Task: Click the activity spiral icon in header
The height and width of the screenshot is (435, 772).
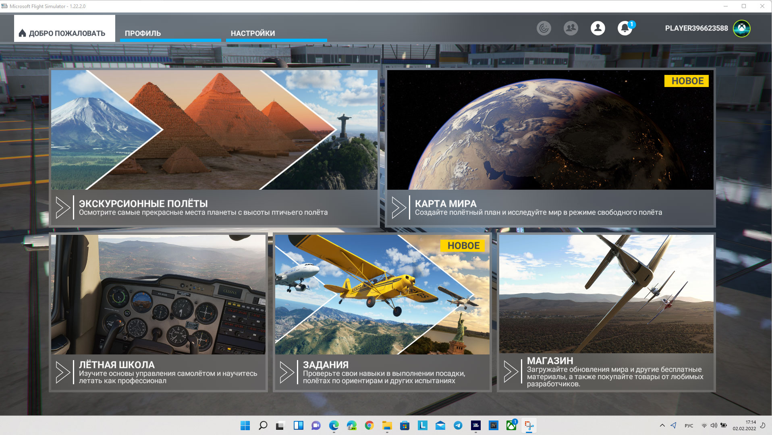Action: pyautogui.click(x=544, y=28)
